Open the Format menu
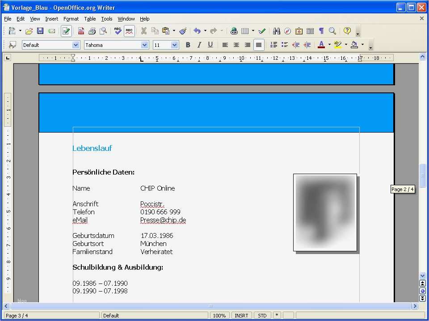Screen dimensions: 429x321 click(71, 19)
